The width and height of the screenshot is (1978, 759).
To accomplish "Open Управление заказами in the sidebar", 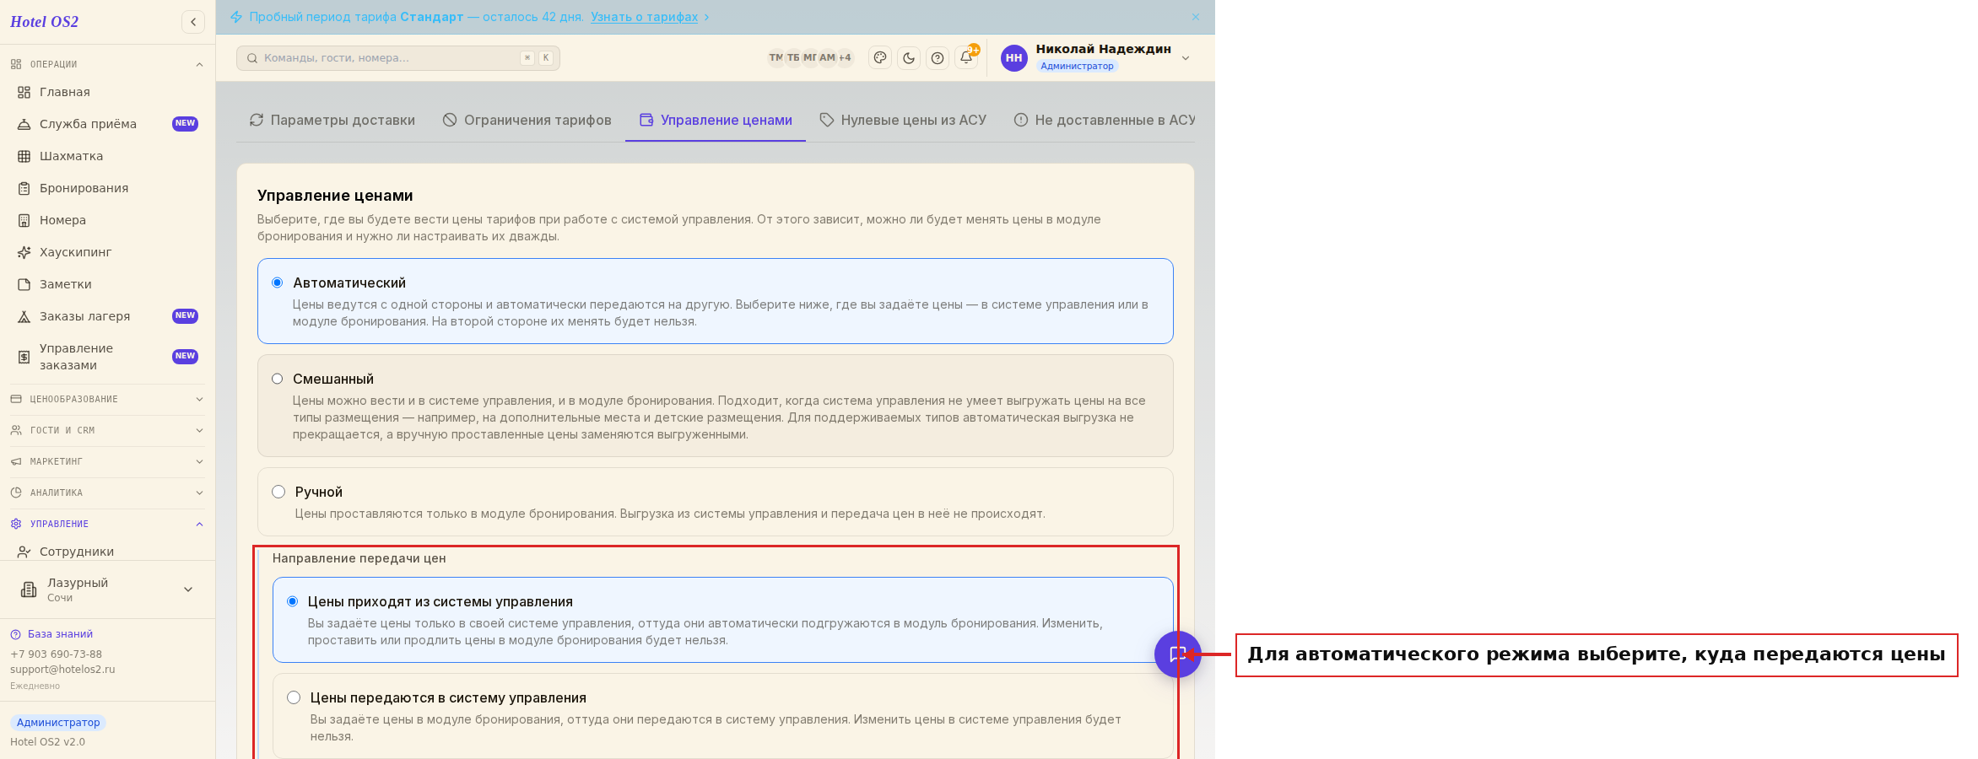I will (x=108, y=357).
